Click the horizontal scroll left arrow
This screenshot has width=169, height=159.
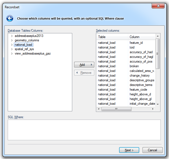99,109
